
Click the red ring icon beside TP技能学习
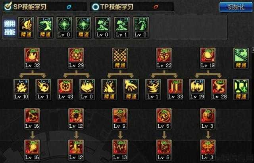point(156,7)
